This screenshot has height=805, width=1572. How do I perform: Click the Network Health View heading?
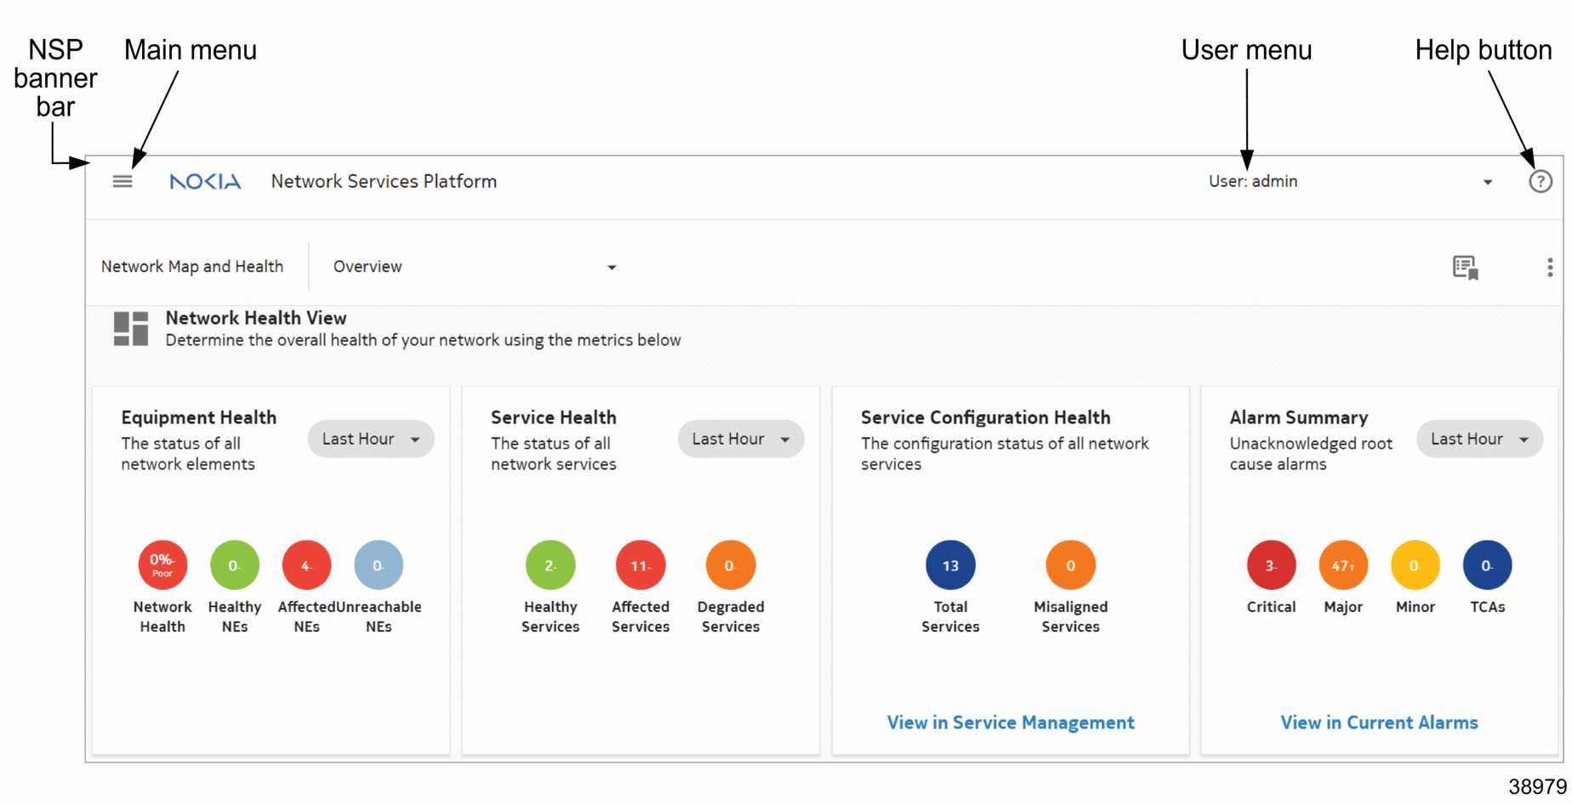click(x=256, y=318)
